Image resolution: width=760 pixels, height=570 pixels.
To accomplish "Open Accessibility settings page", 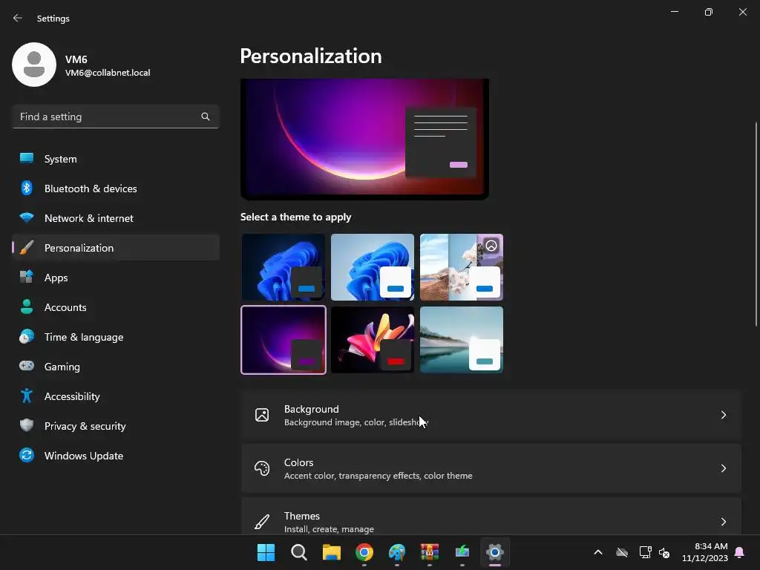I will [116, 396].
